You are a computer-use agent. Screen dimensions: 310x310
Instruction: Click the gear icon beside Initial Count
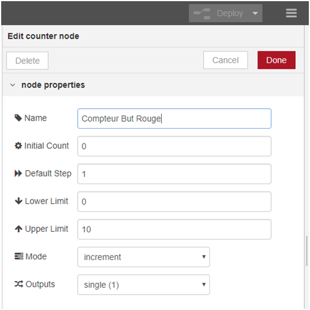(x=18, y=146)
